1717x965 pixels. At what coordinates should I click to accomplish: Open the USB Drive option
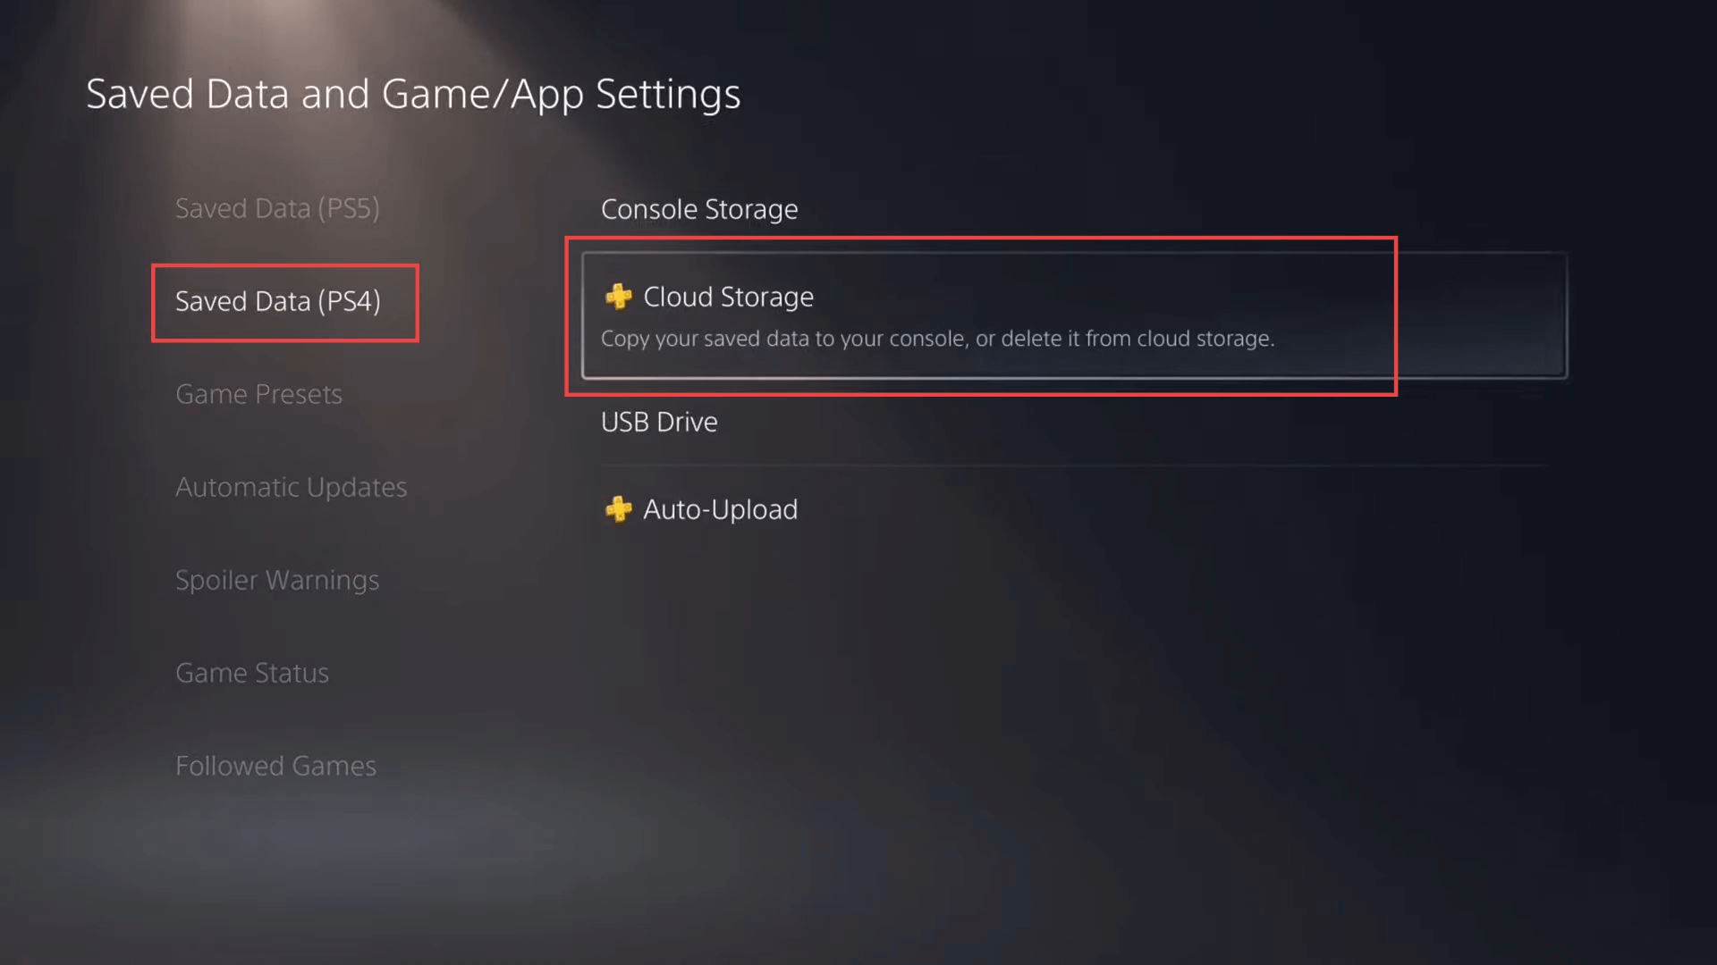point(659,422)
